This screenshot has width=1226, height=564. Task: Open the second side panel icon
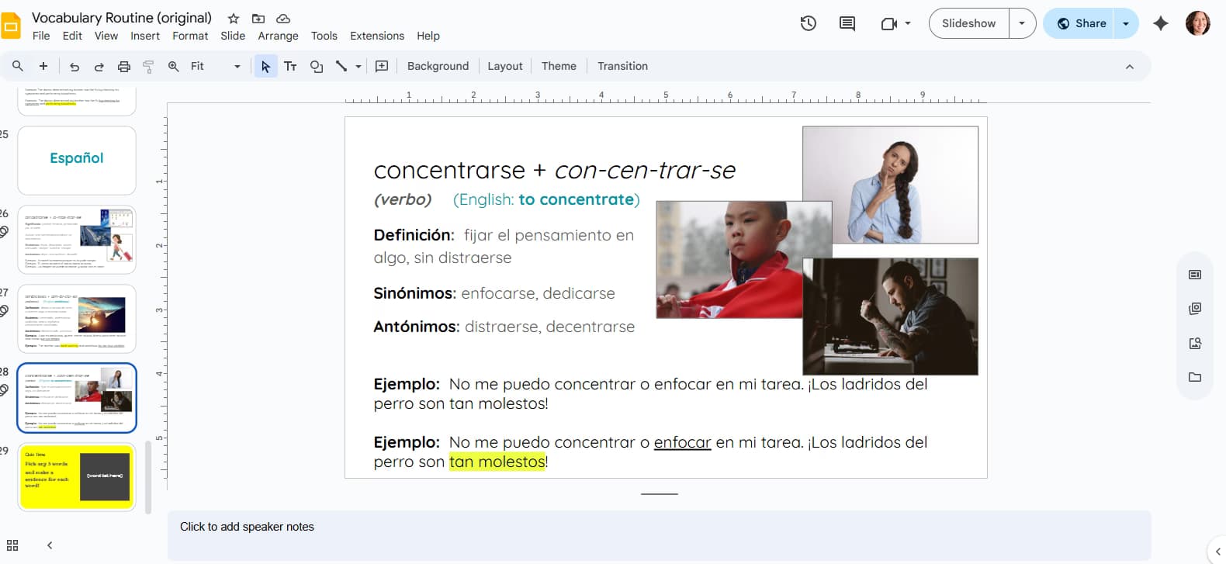1195,309
